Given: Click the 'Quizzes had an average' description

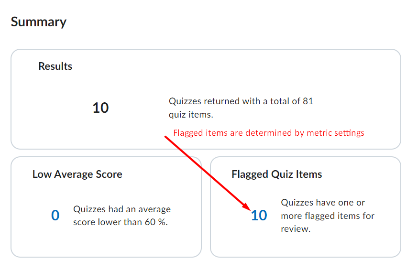Looking at the screenshot, I should pos(122,209).
